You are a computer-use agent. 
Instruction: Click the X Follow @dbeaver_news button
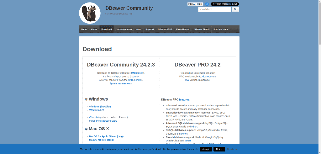tap(224, 4)
